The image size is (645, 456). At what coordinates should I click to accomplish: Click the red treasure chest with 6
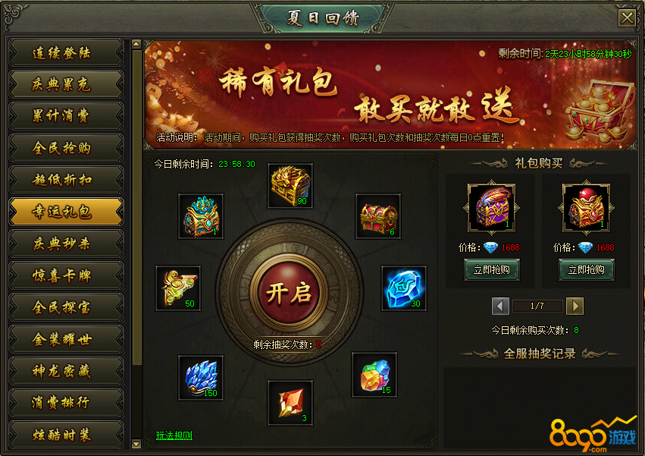coord(378,216)
